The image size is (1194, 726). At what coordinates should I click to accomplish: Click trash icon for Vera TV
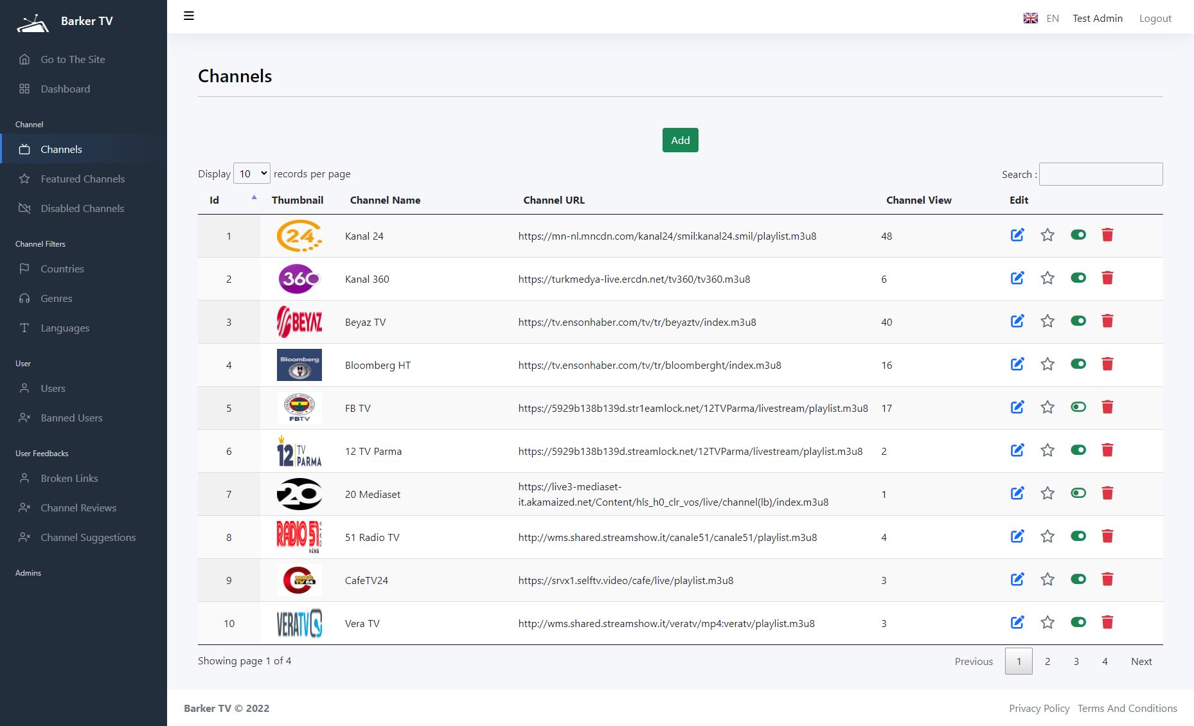coord(1107,623)
